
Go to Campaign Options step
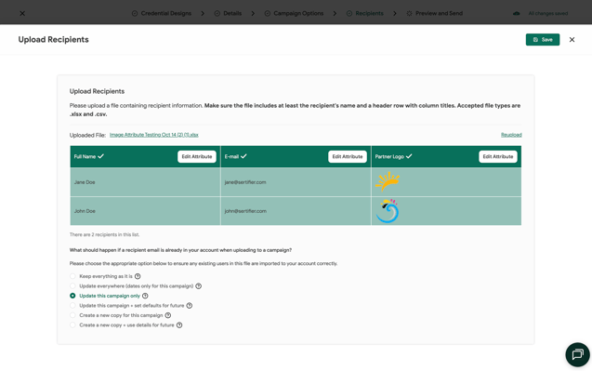pos(294,13)
